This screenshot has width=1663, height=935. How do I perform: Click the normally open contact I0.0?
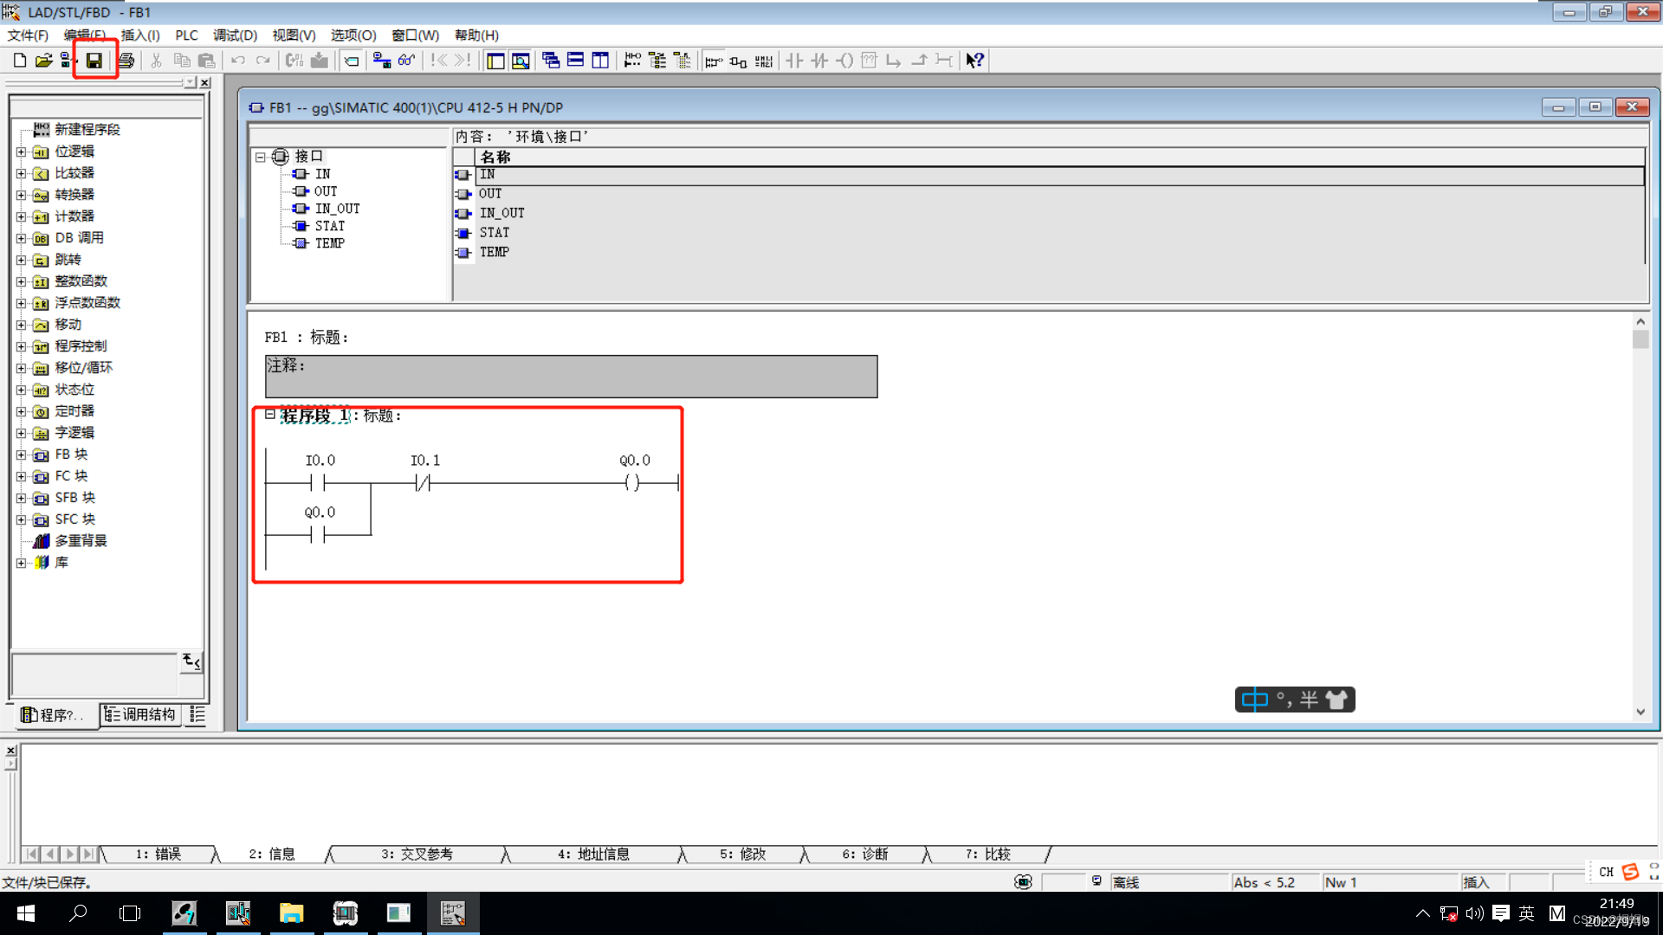(x=319, y=480)
